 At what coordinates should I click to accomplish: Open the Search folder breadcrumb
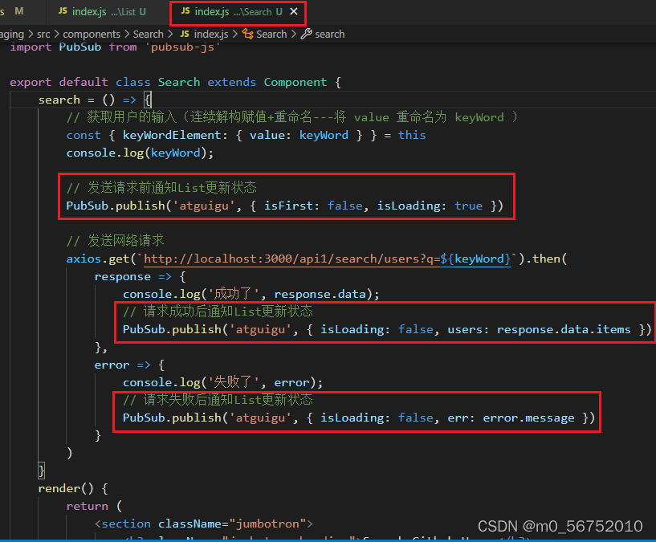[x=148, y=35]
